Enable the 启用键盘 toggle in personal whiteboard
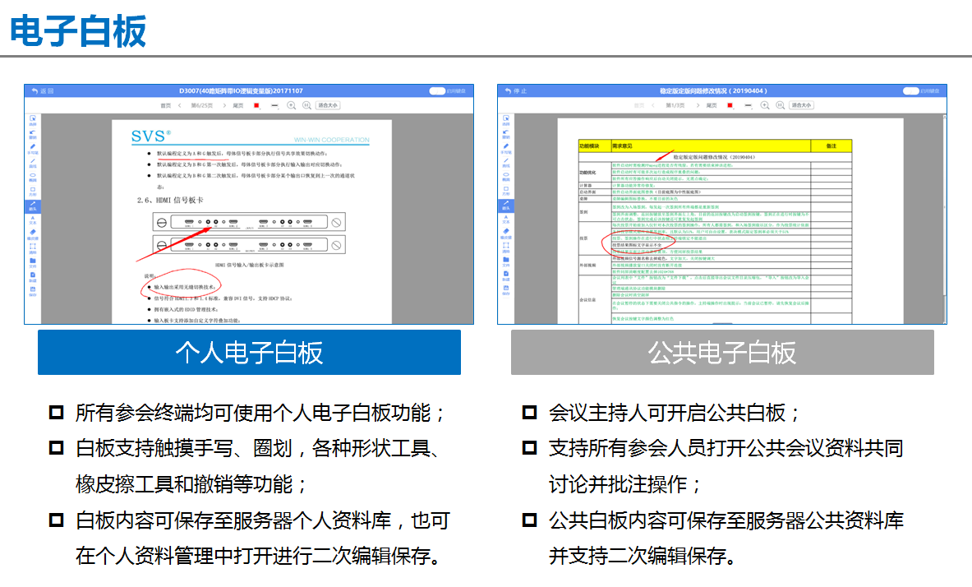The image size is (972, 587). (x=435, y=90)
